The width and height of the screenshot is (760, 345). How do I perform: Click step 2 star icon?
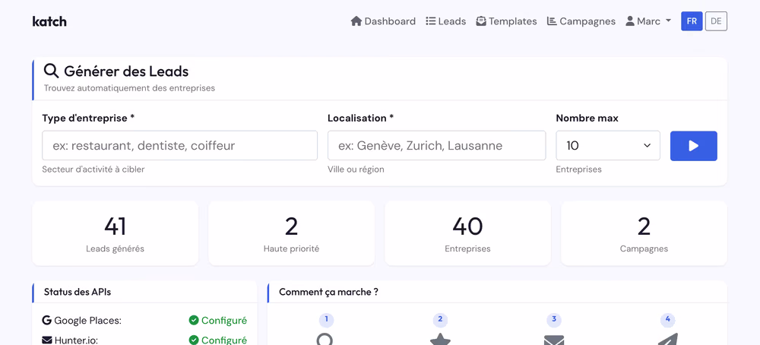tap(440, 339)
